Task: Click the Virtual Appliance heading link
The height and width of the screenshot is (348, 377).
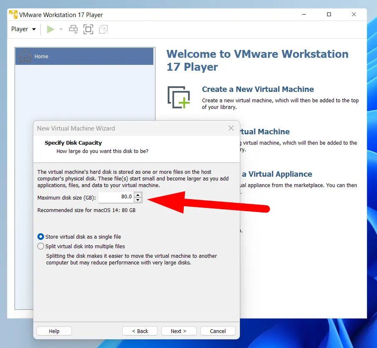Action: [x=277, y=174]
